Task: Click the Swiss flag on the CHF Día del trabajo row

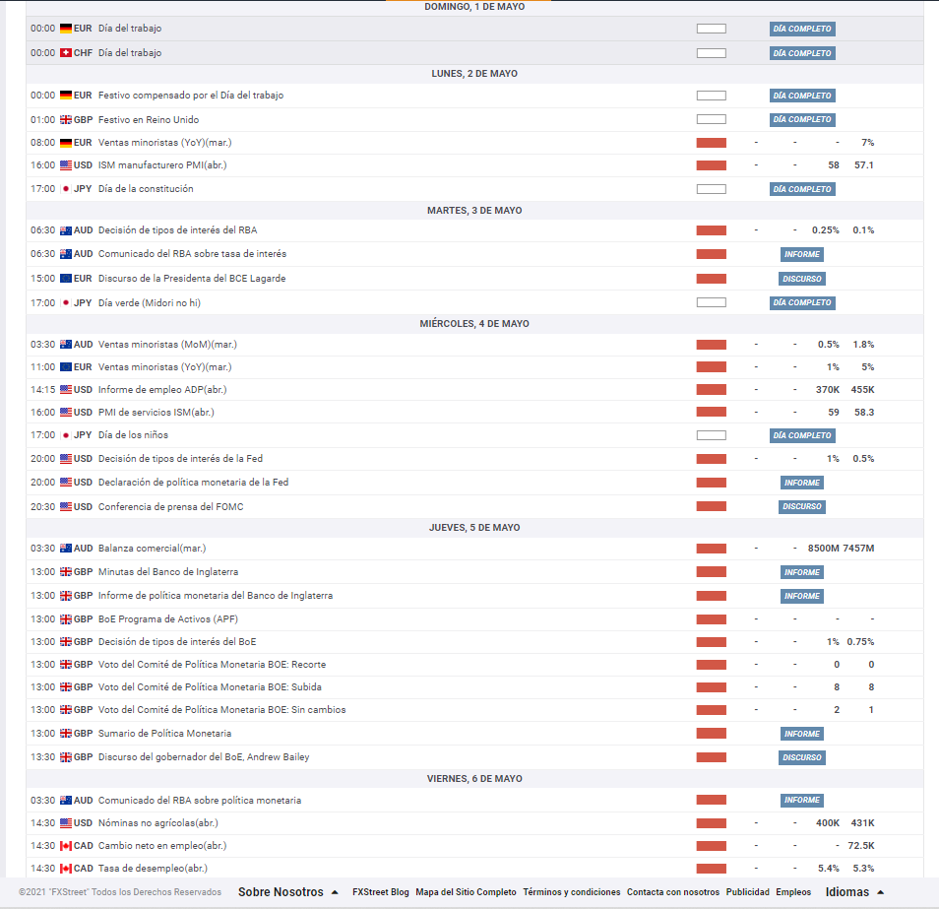Action: pyautogui.click(x=66, y=53)
